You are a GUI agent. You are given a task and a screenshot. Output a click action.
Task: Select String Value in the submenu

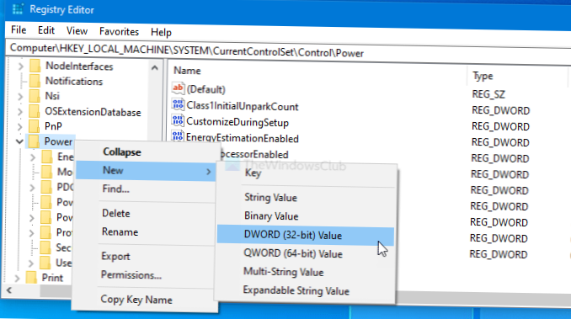pyautogui.click(x=270, y=198)
